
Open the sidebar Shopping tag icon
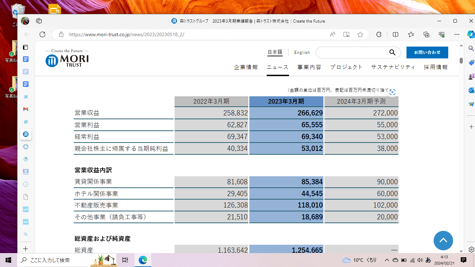(x=471, y=63)
